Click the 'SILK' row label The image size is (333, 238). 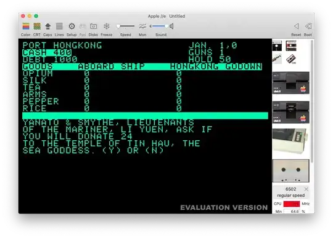point(35,81)
